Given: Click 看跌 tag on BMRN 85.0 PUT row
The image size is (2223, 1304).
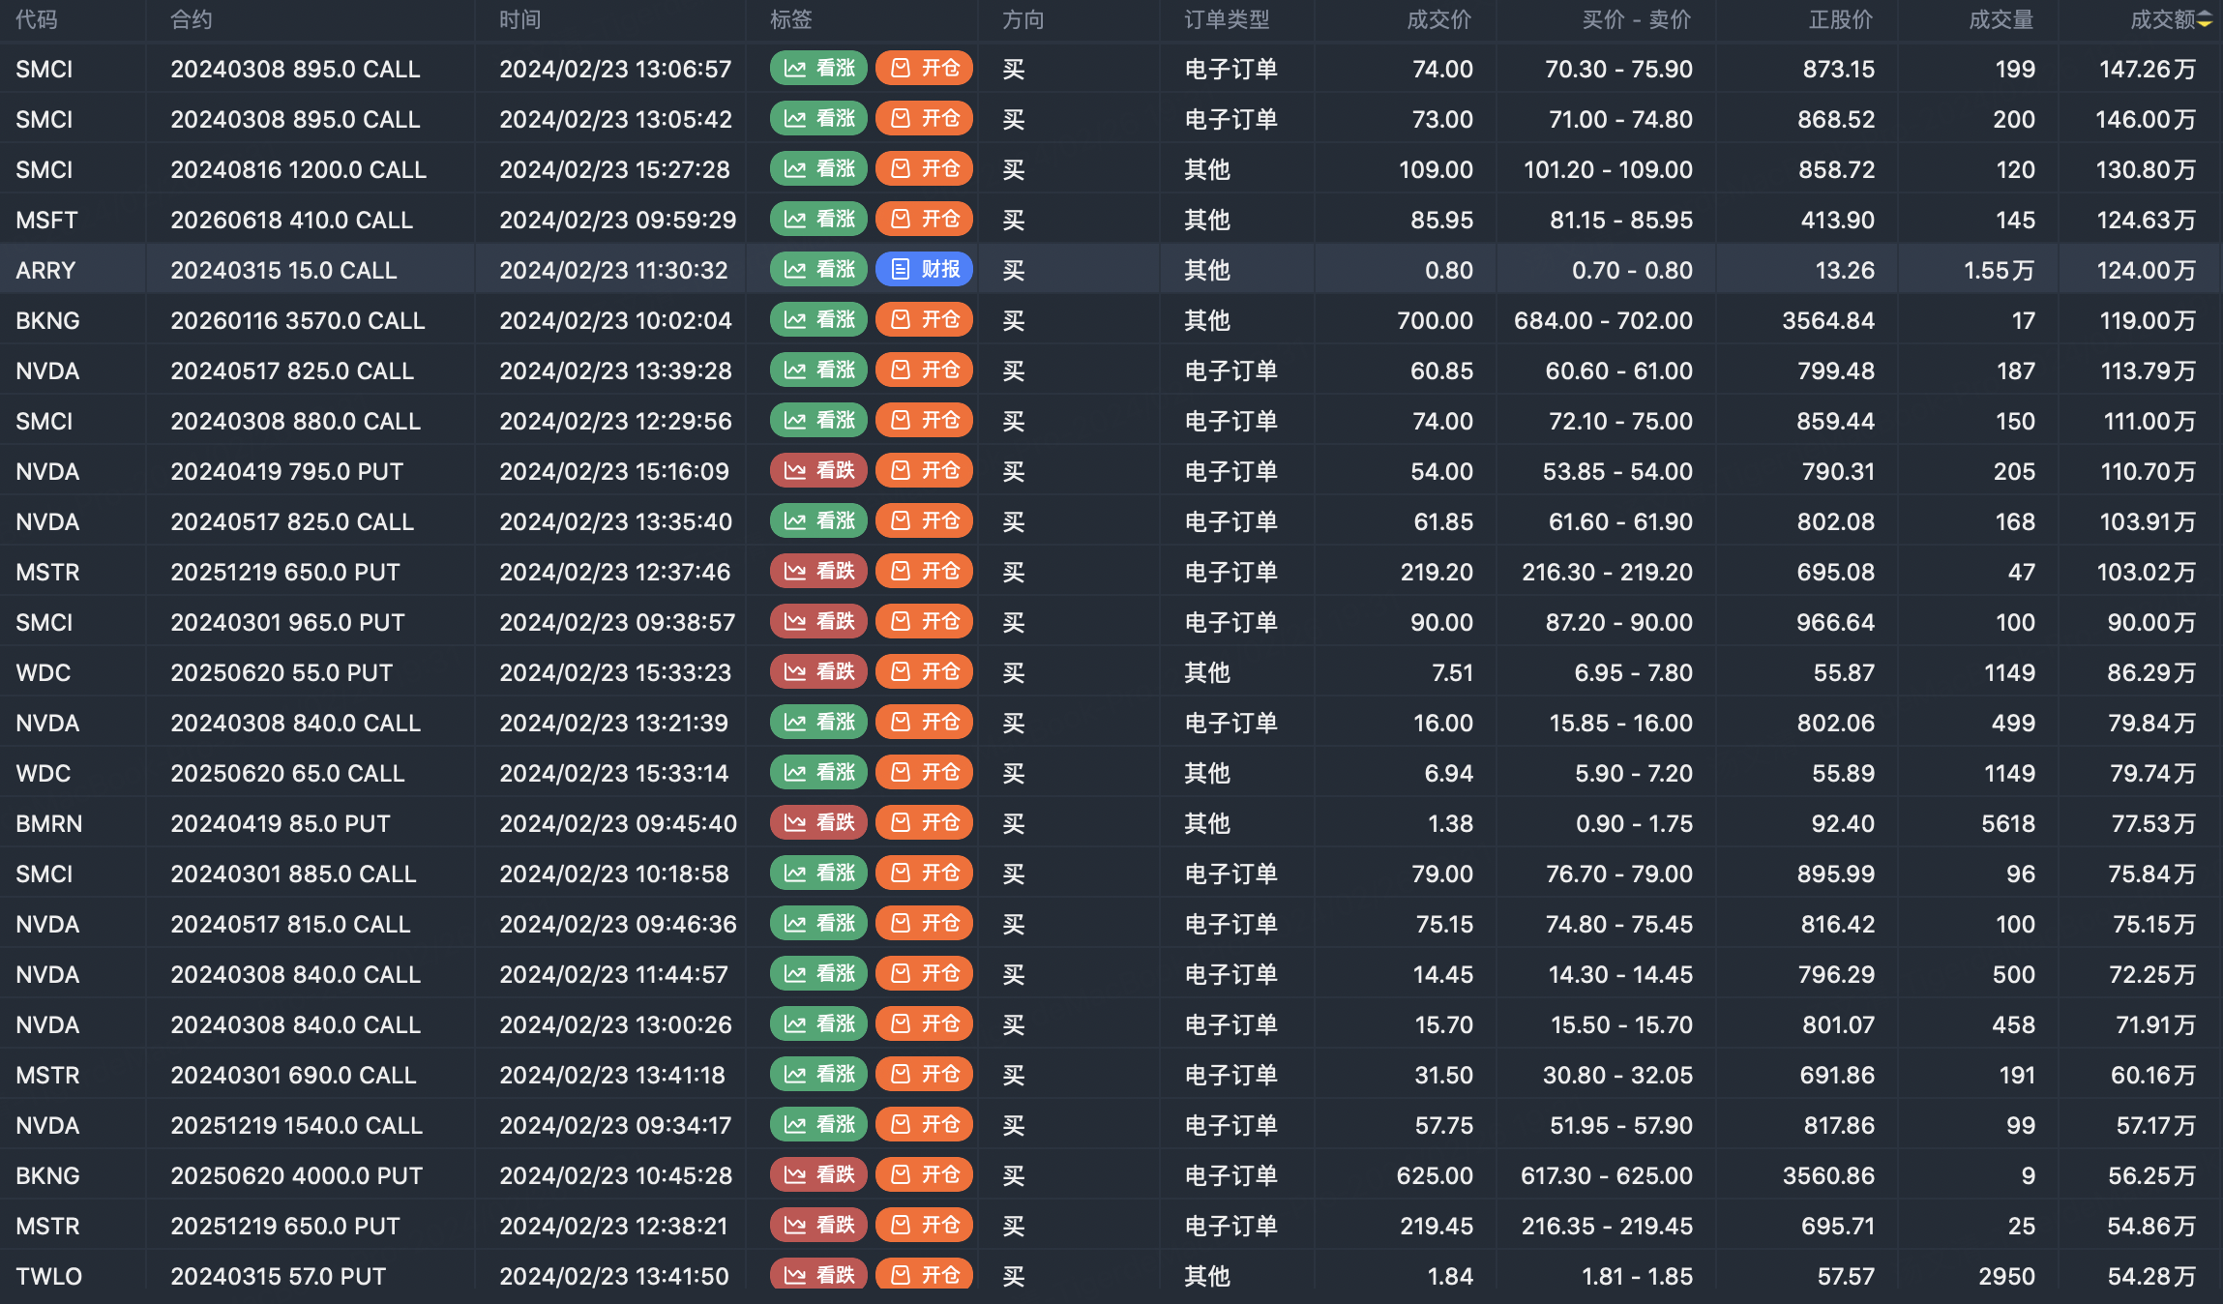Looking at the screenshot, I should pyautogui.click(x=818, y=823).
